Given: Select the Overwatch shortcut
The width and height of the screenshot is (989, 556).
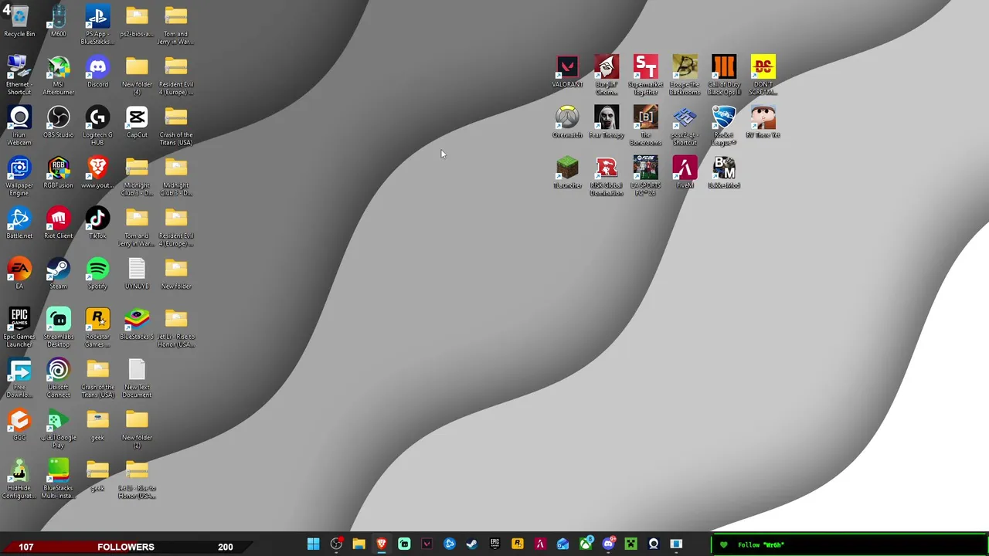Looking at the screenshot, I should pyautogui.click(x=567, y=122).
